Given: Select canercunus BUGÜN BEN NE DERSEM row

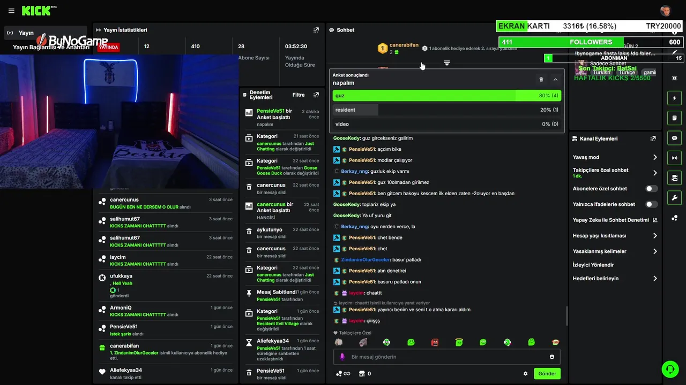Looking at the screenshot, I should pos(166,203).
